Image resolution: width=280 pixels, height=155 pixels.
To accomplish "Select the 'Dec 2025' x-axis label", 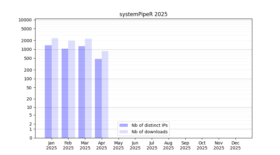I will (x=235, y=145).
